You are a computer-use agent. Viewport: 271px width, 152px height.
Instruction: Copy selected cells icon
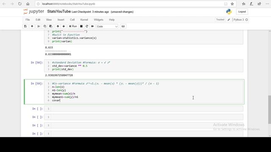click(45, 26)
